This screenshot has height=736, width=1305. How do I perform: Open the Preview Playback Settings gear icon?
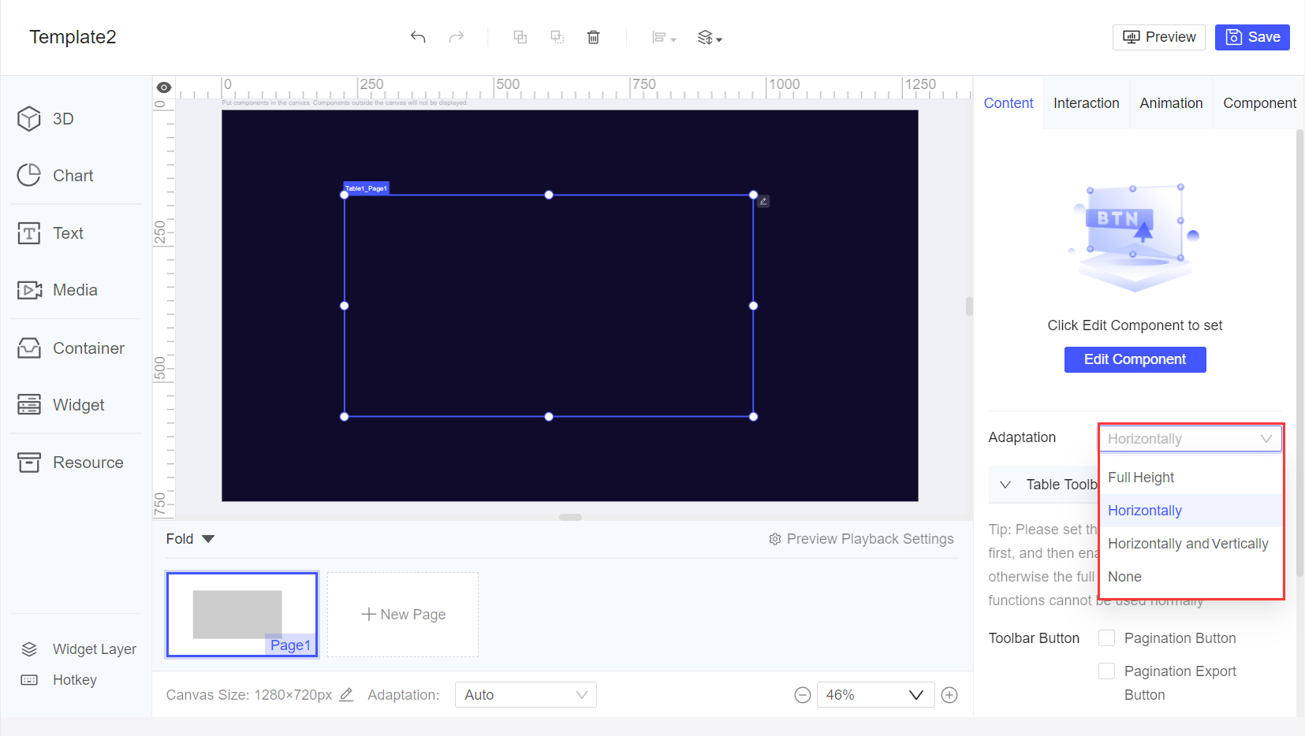[x=775, y=539]
